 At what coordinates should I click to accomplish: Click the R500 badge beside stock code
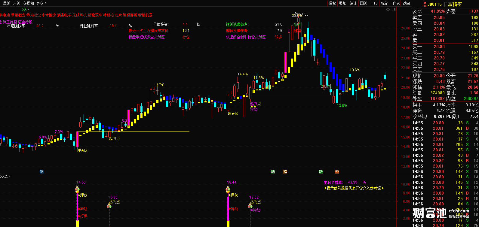click(x=425, y=4)
